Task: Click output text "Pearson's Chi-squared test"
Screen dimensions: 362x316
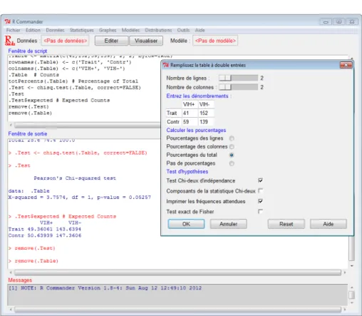Action: (x=75, y=178)
